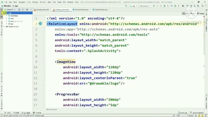
Task: Open the Profiler icon in the toolbar
Action: click(172, 6)
